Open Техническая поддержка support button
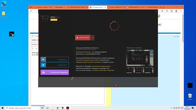 (x=55, y=72)
